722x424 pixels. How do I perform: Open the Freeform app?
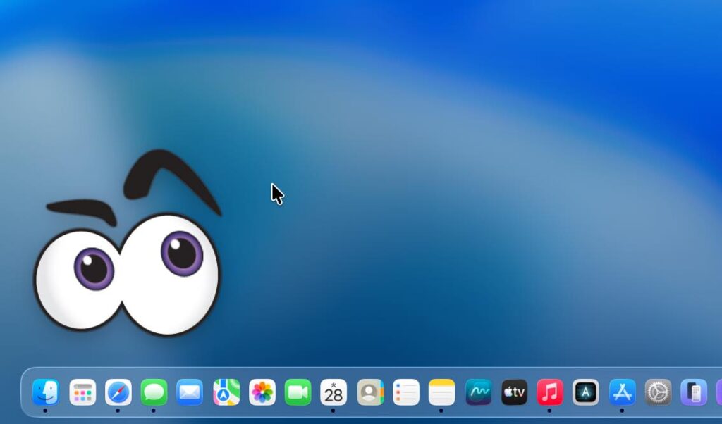click(x=479, y=392)
